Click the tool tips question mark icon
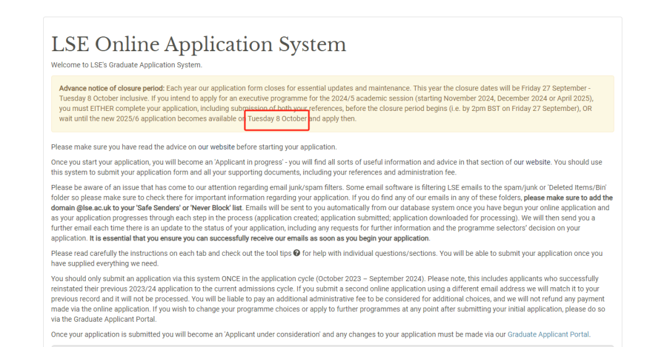The image size is (667, 347). (297, 253)
